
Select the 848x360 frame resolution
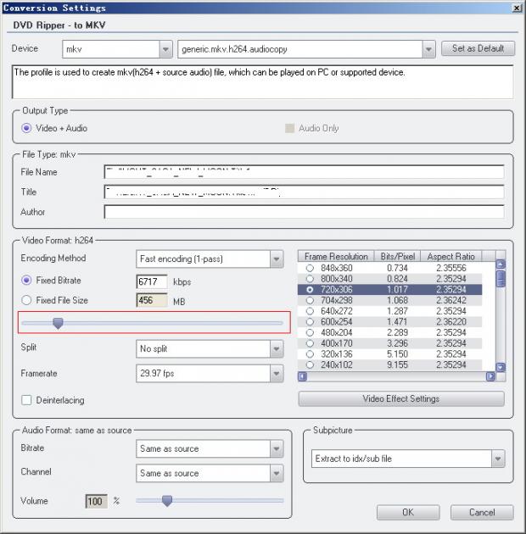pyautogui.click(x=310, y=268)
